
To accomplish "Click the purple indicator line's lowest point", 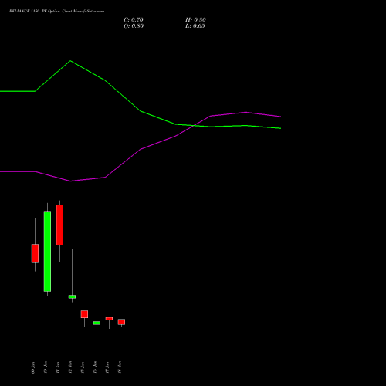I will [x=70, y=181].
